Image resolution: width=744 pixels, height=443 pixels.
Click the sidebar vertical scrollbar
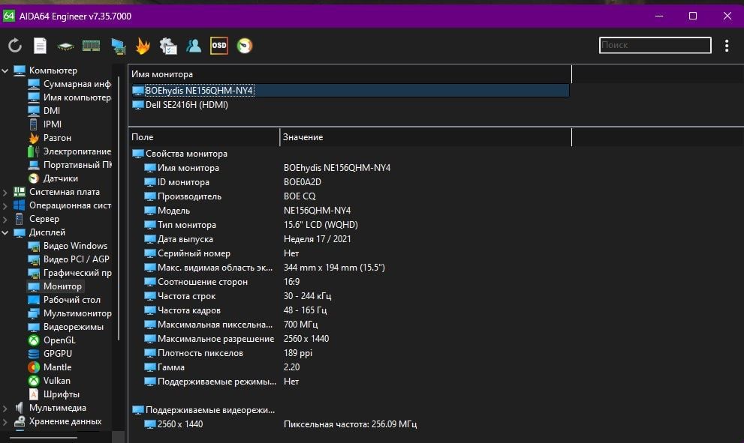coord(119,208)
